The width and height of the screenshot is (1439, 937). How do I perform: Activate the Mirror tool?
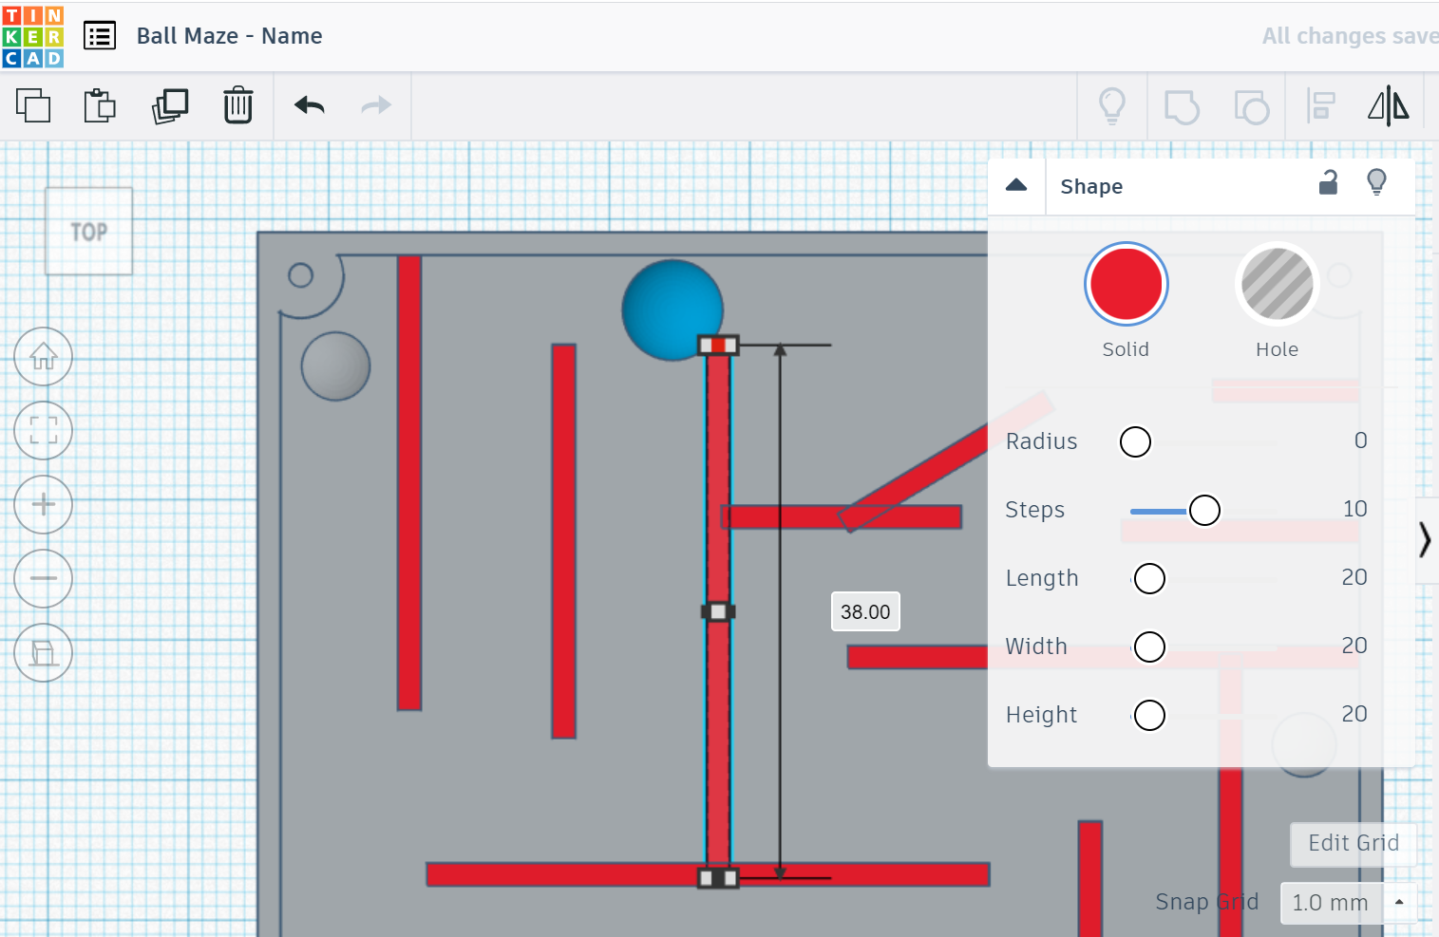(x=1389, y=106)
